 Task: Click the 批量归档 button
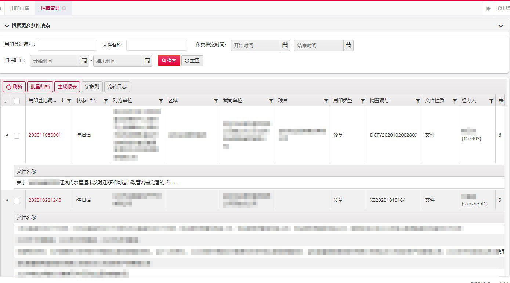tap(40, 87)
